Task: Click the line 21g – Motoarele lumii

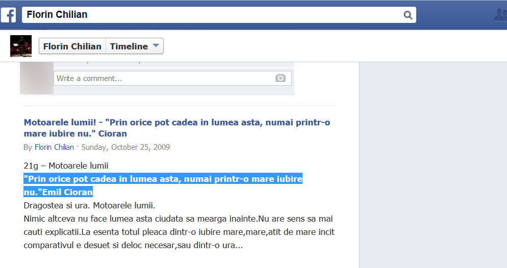Action: 66,166
